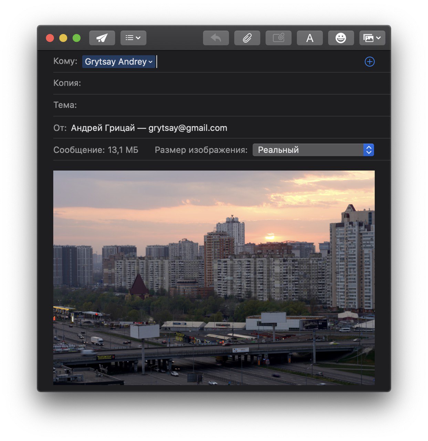Viewport: 428px width, 441px height.
Task: Show the format bar with letter A
Action: click(x=310, y=38)
